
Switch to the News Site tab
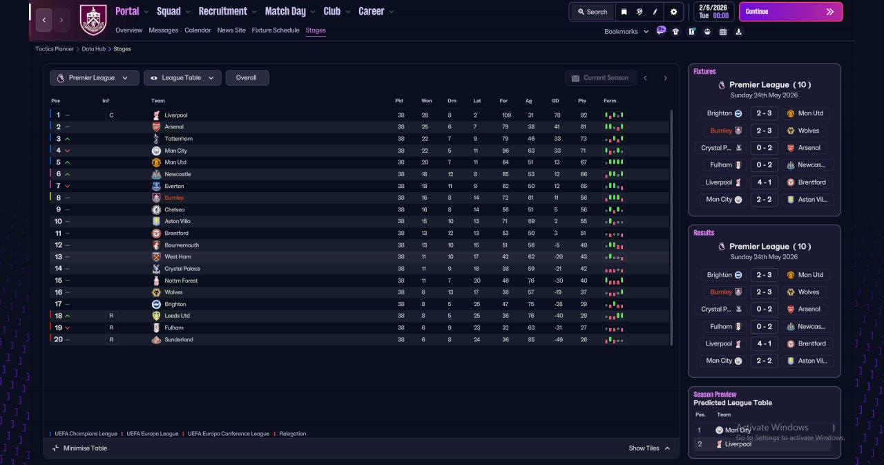[231, 30]
